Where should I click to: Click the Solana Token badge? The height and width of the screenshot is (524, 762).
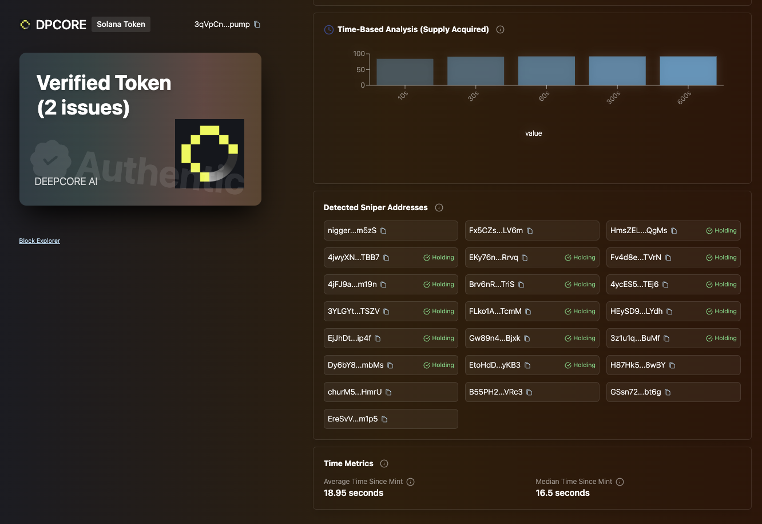coord(121,25)
